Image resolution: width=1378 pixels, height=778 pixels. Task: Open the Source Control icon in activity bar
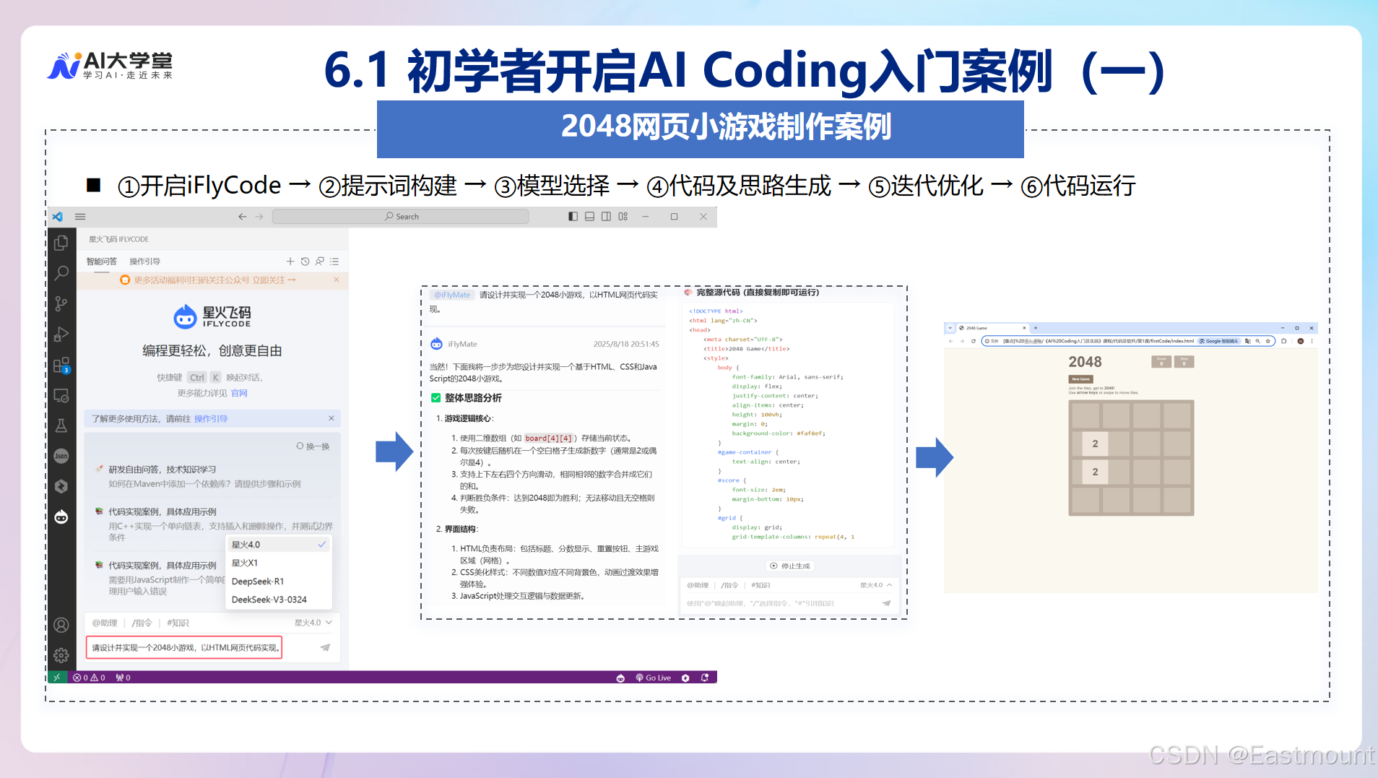61,303
